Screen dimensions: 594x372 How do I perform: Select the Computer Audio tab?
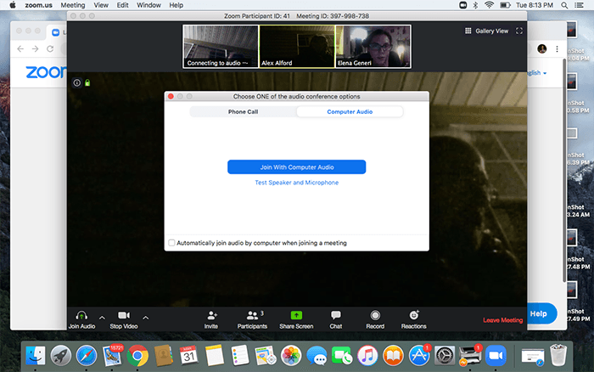(350, 112)
